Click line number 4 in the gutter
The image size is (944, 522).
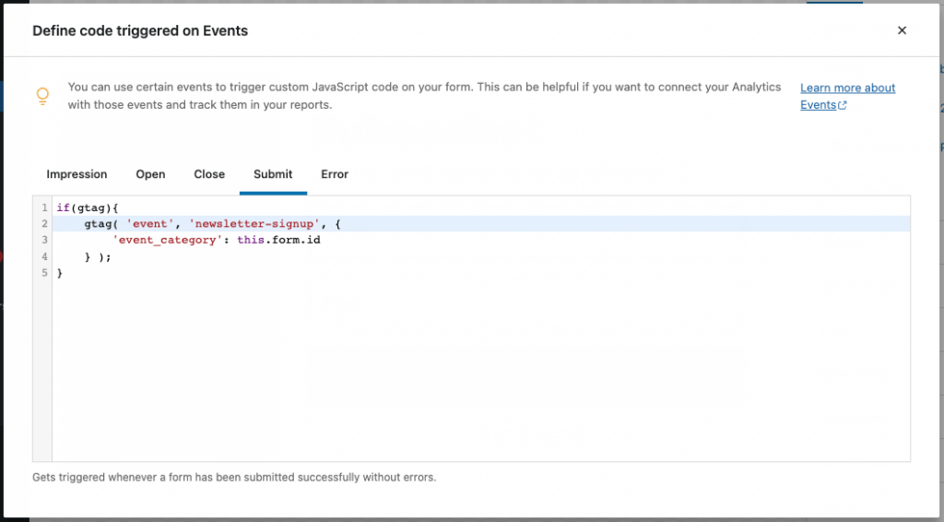tap(43, 256)
